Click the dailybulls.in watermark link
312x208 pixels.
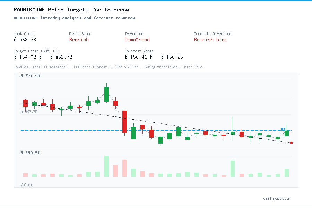(x=277, y=198)
